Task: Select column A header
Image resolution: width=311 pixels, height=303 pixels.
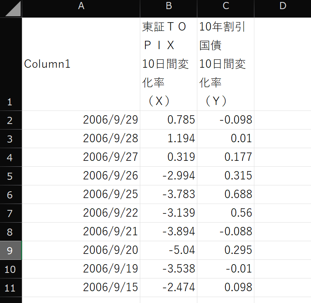Action: [81, 6]
